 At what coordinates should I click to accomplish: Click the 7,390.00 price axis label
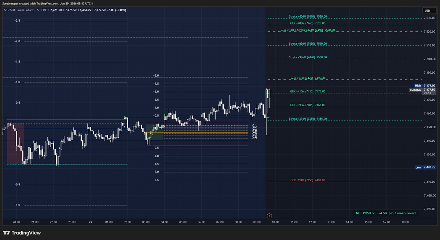429,209
